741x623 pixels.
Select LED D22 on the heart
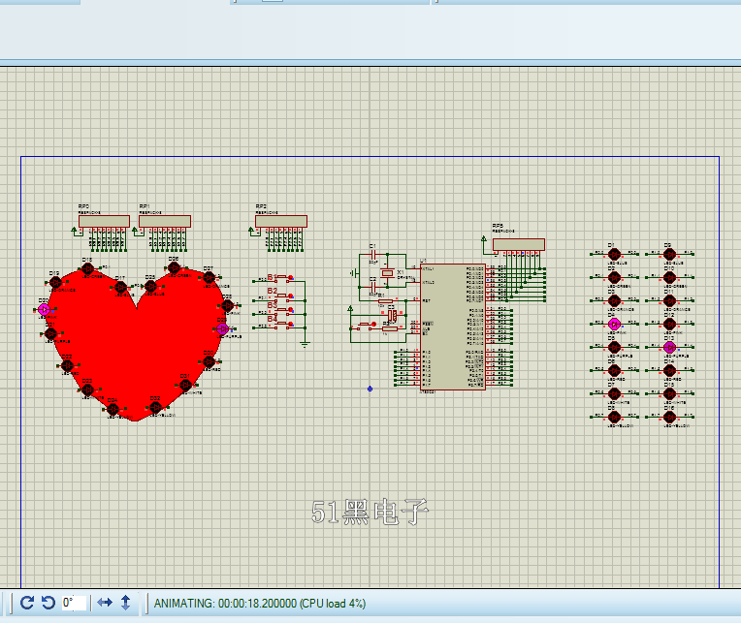coord(67,365)
